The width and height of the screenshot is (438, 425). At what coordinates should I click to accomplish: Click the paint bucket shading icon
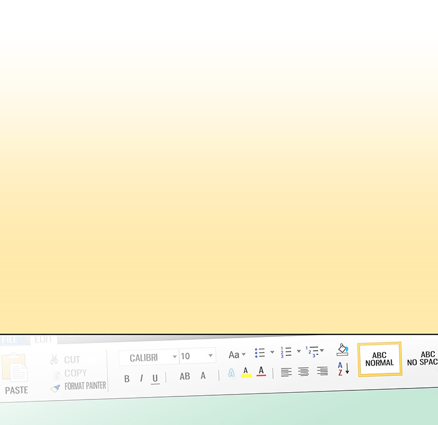(x=342, y=350)
